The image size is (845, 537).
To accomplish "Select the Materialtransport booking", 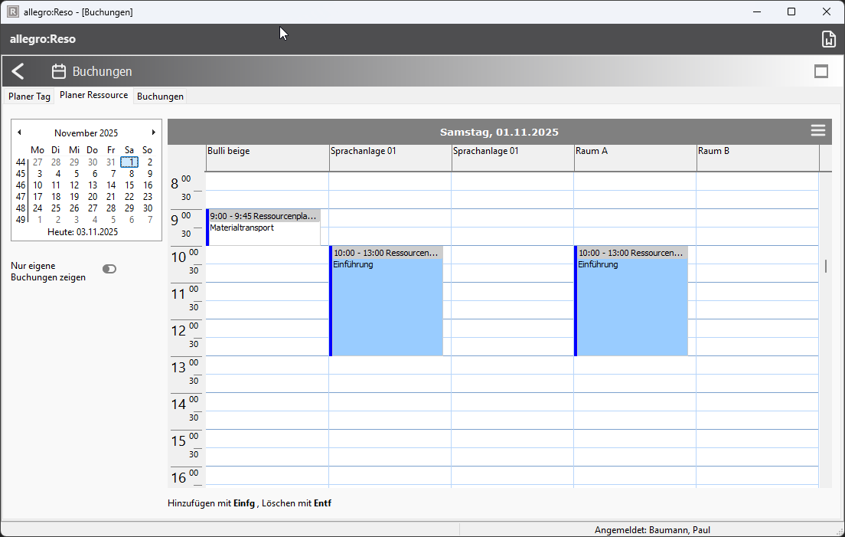I will [x=263, y=228].
